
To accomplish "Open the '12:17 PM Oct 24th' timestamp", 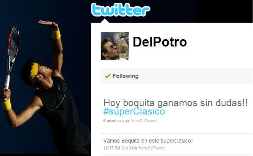I will click(120, 148).
